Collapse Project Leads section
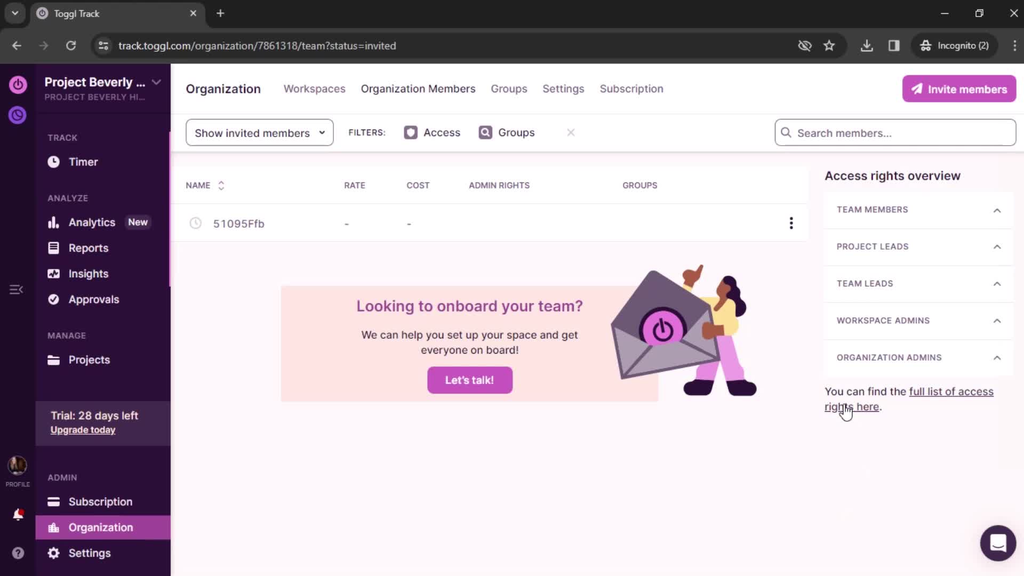Image resolution: width=1024 pixels, height=576 pixels. pyautogui.click(x=997, y=246)
